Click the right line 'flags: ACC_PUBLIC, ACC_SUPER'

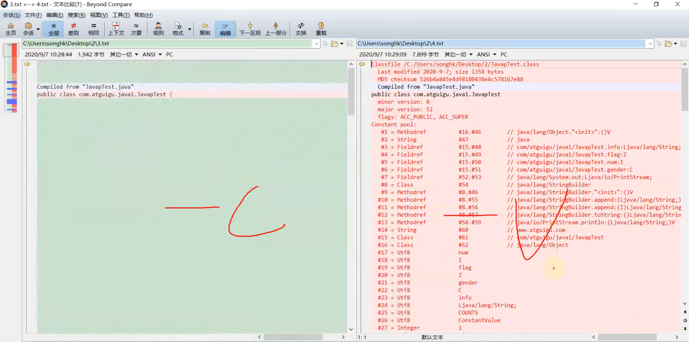[423, 117]
